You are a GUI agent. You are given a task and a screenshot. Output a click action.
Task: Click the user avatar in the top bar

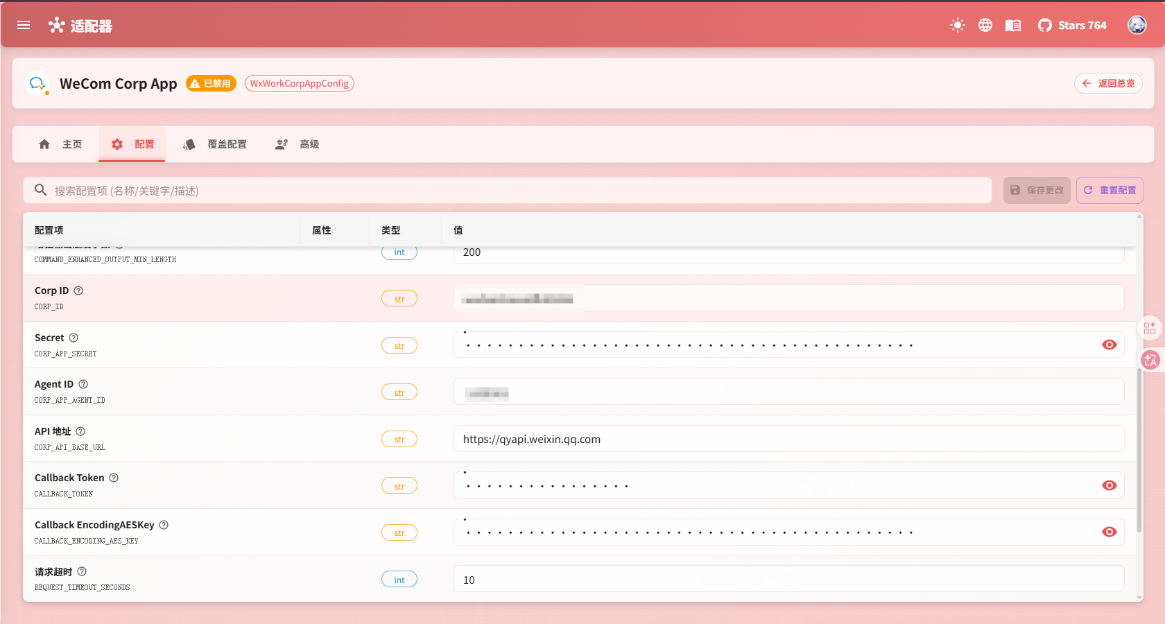(x=1137, y=25)
